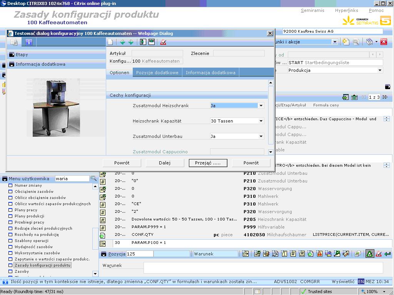Click the red warning position icon in Pozycja toolbar
Viewport: 394px width, 295px height.
pos(319,254)
